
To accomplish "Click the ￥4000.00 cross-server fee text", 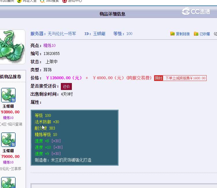I will tap(122, 78).
